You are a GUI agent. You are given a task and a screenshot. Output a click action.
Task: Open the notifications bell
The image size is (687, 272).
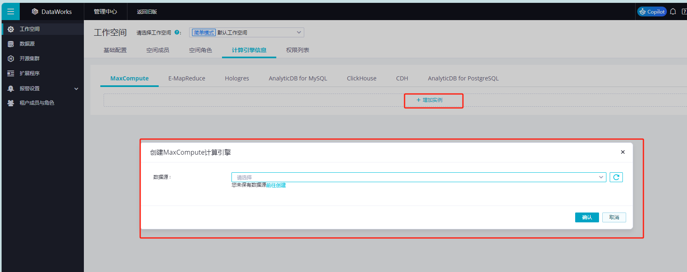point(673,11)
